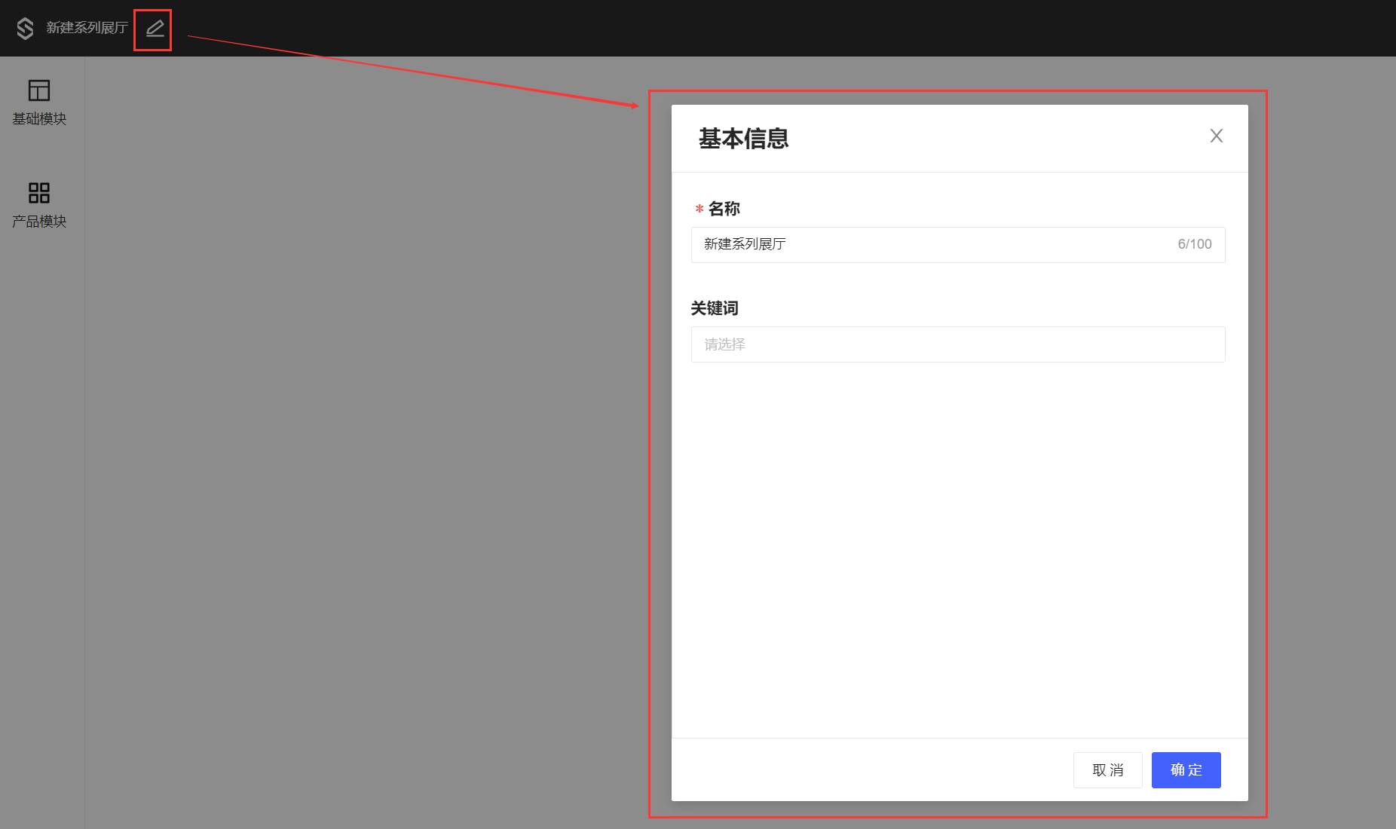Expand the 关键词 select dropdown
The width and height of the screenshot is (1396, 829).
[x=957, y=344]
